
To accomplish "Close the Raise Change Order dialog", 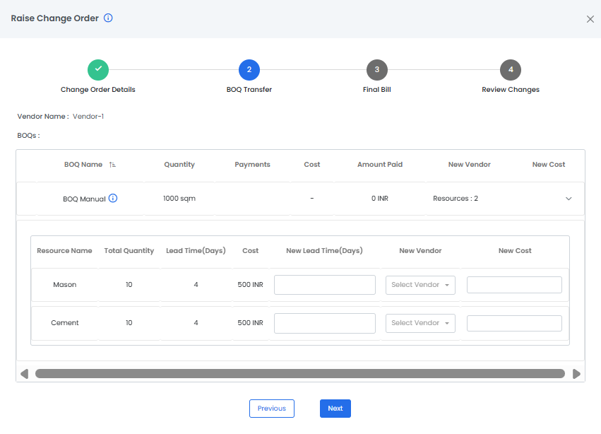I will tap(590, 19).
